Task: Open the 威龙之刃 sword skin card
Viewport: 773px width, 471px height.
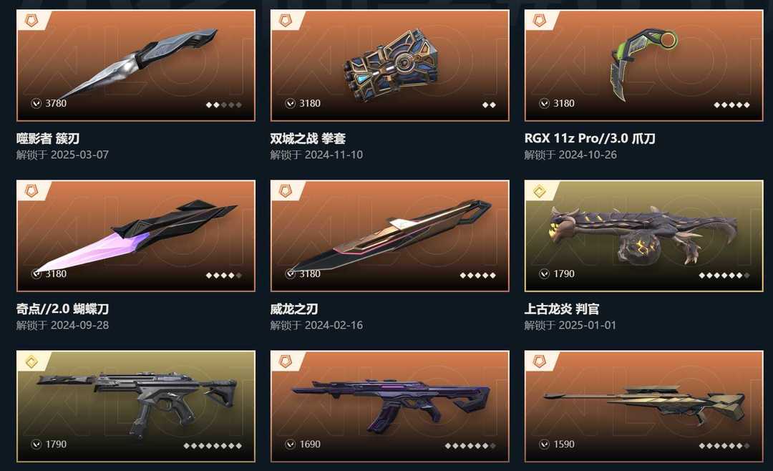Action: (389, 235)
